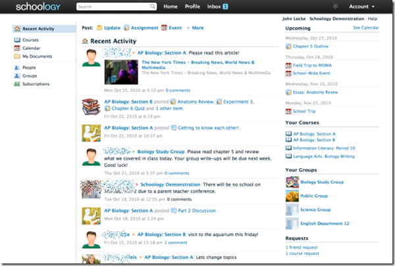Screen dimensions: 395x266
Task: Click the My Documents folder icon
Action: (18, 56)
